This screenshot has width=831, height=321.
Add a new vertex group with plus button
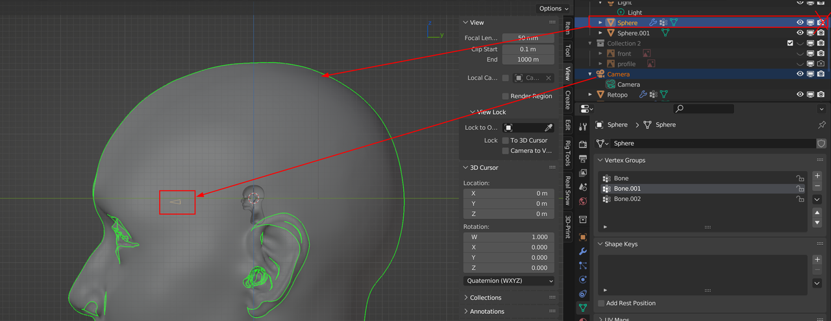tap(817, 176)
